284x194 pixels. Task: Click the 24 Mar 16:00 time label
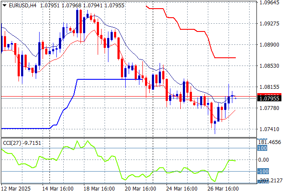(182, 189)
